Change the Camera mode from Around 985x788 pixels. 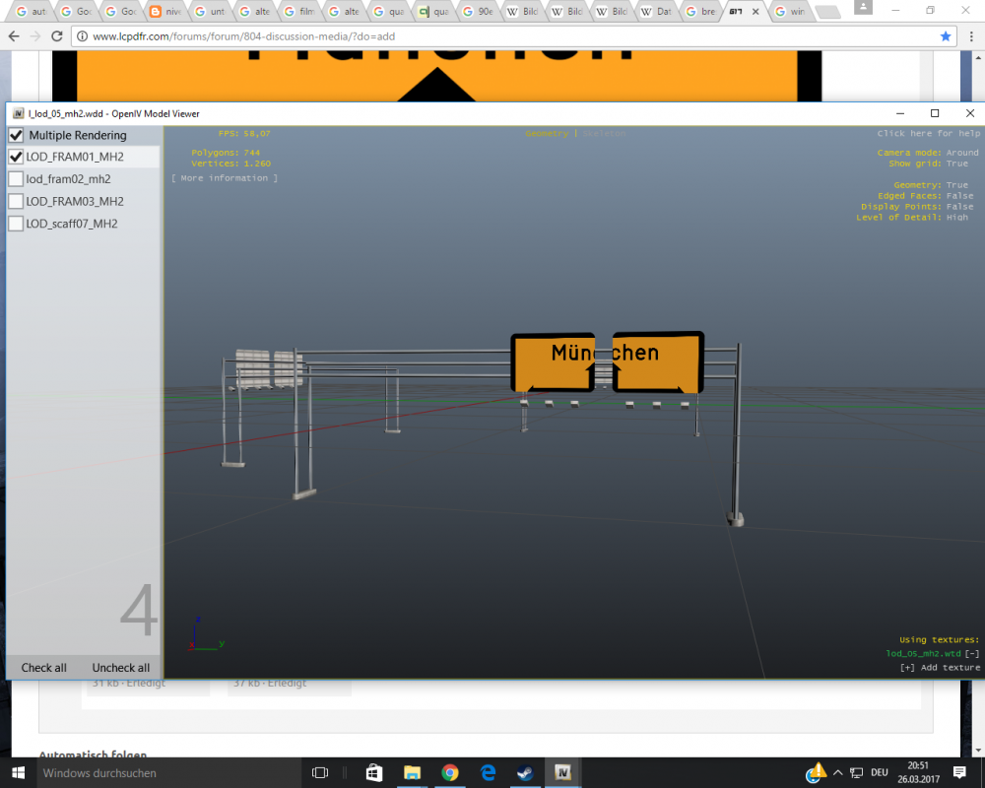point(962,153)
